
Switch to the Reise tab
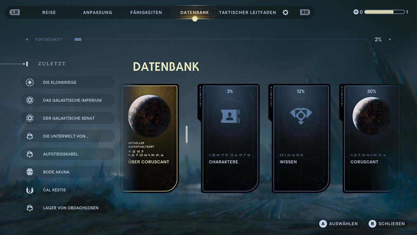tap(49, 13)
